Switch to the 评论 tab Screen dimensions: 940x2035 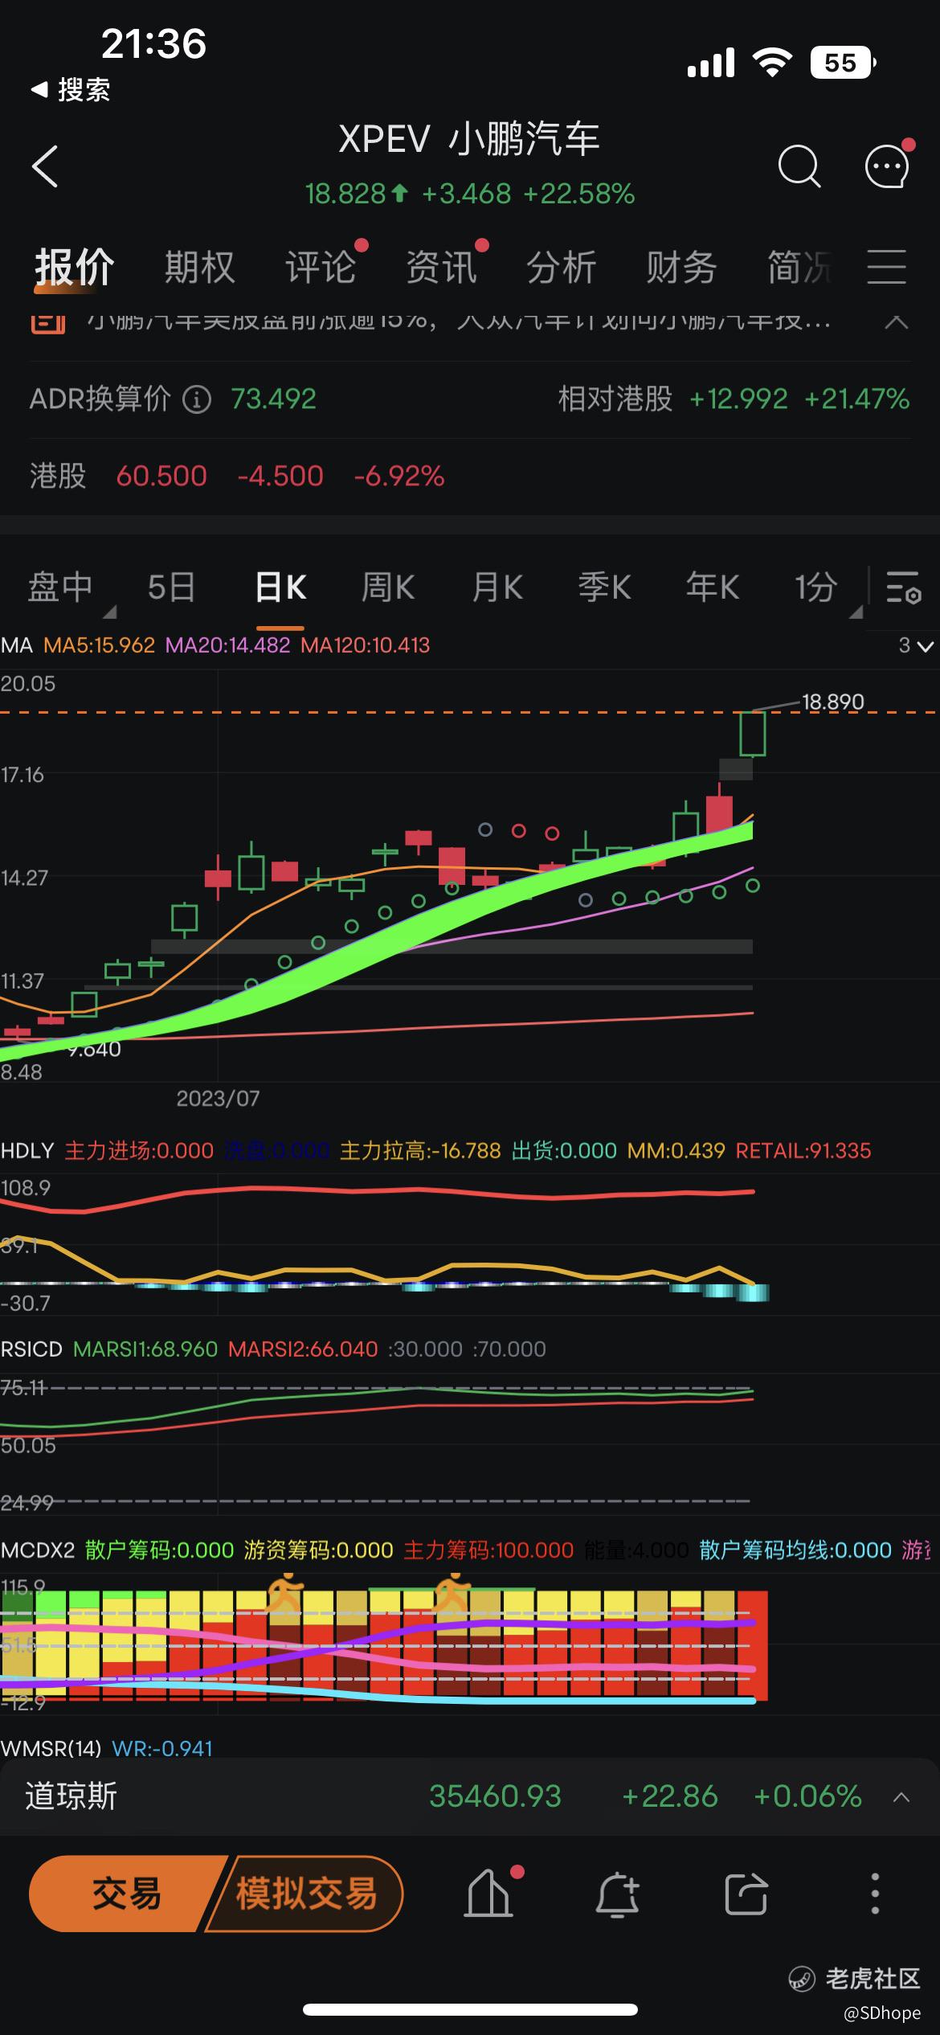pos(321,267)
